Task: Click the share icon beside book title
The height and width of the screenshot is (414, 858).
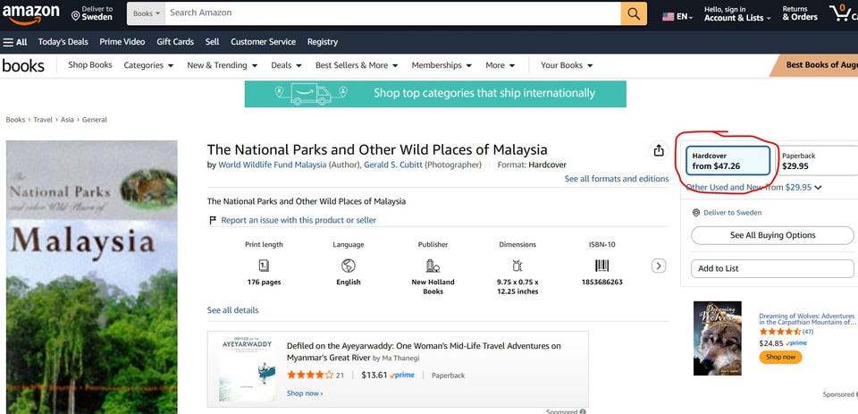Action: point(659,150)
